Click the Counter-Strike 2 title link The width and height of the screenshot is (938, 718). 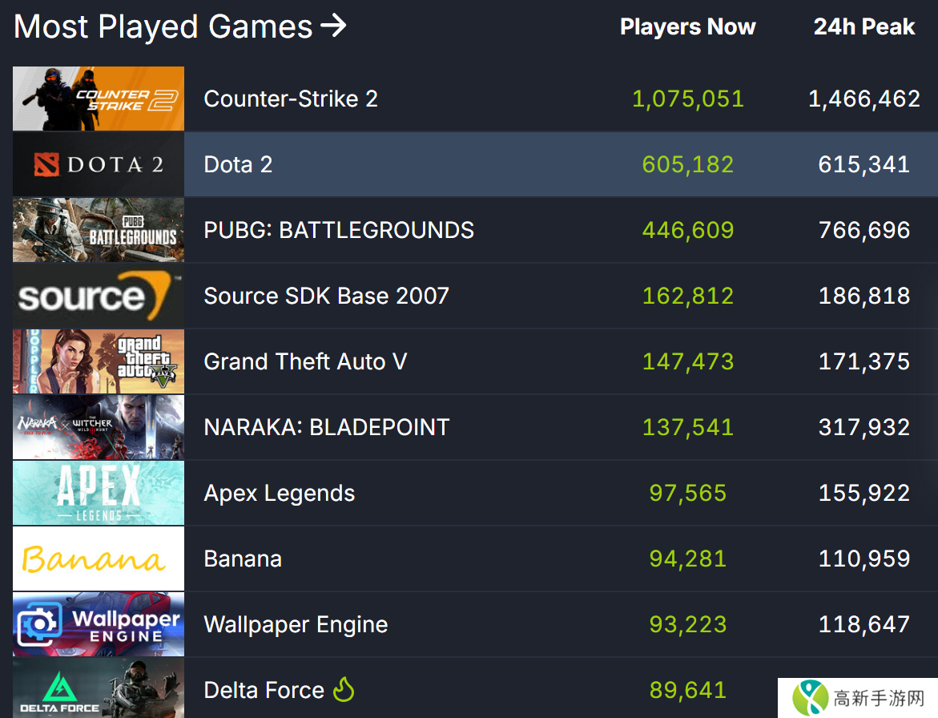291,99
